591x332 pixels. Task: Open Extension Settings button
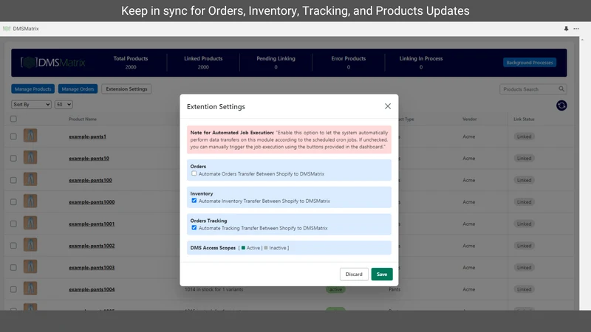[126, 89]
